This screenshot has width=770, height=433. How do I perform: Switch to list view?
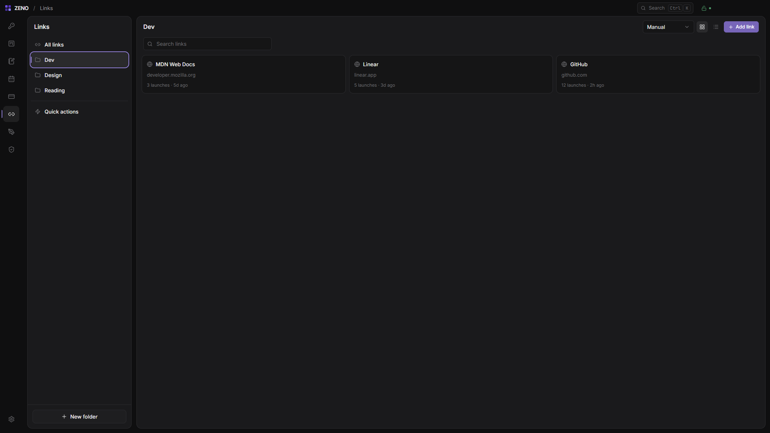716,27
